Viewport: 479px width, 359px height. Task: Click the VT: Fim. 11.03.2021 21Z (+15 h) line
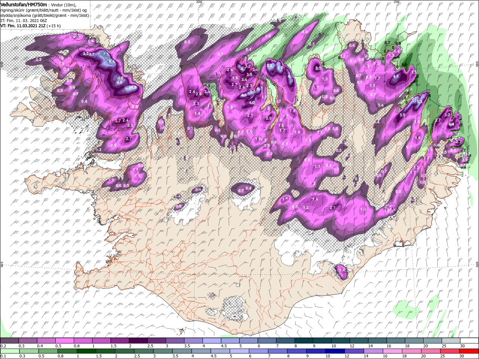click(x=31, y=26)
